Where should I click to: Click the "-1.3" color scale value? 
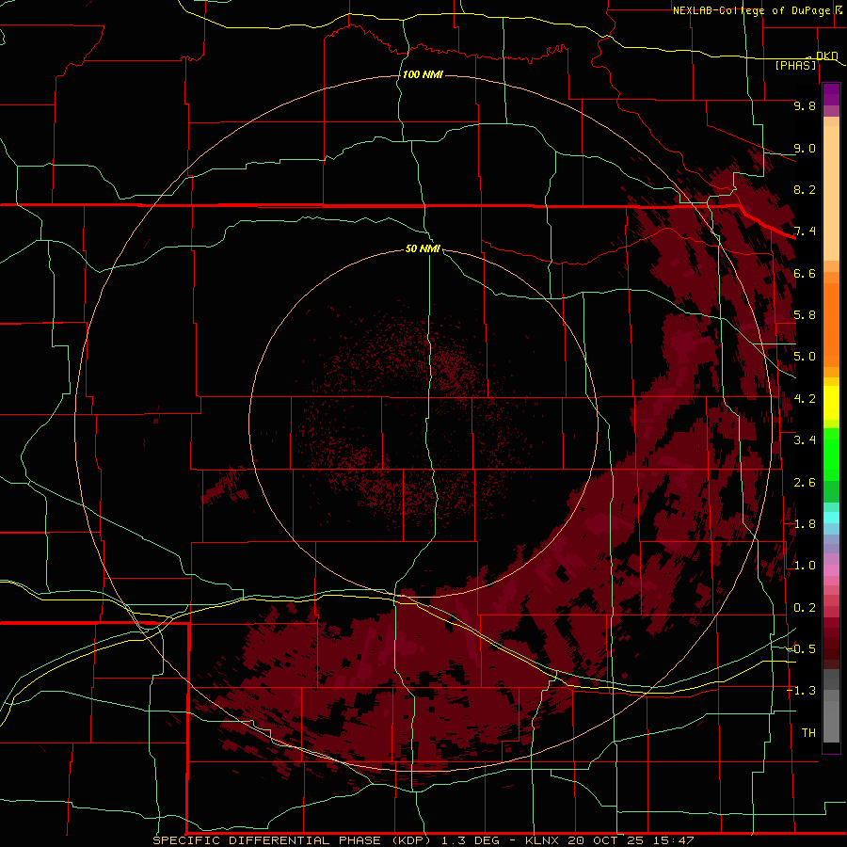tap(802, 691)
